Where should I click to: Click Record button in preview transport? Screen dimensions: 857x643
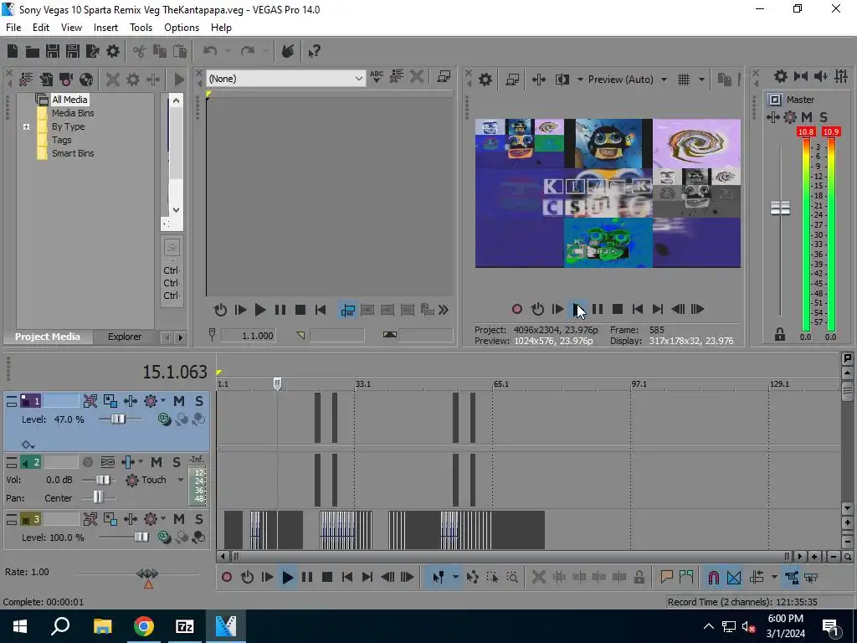(x=517, y=310)
